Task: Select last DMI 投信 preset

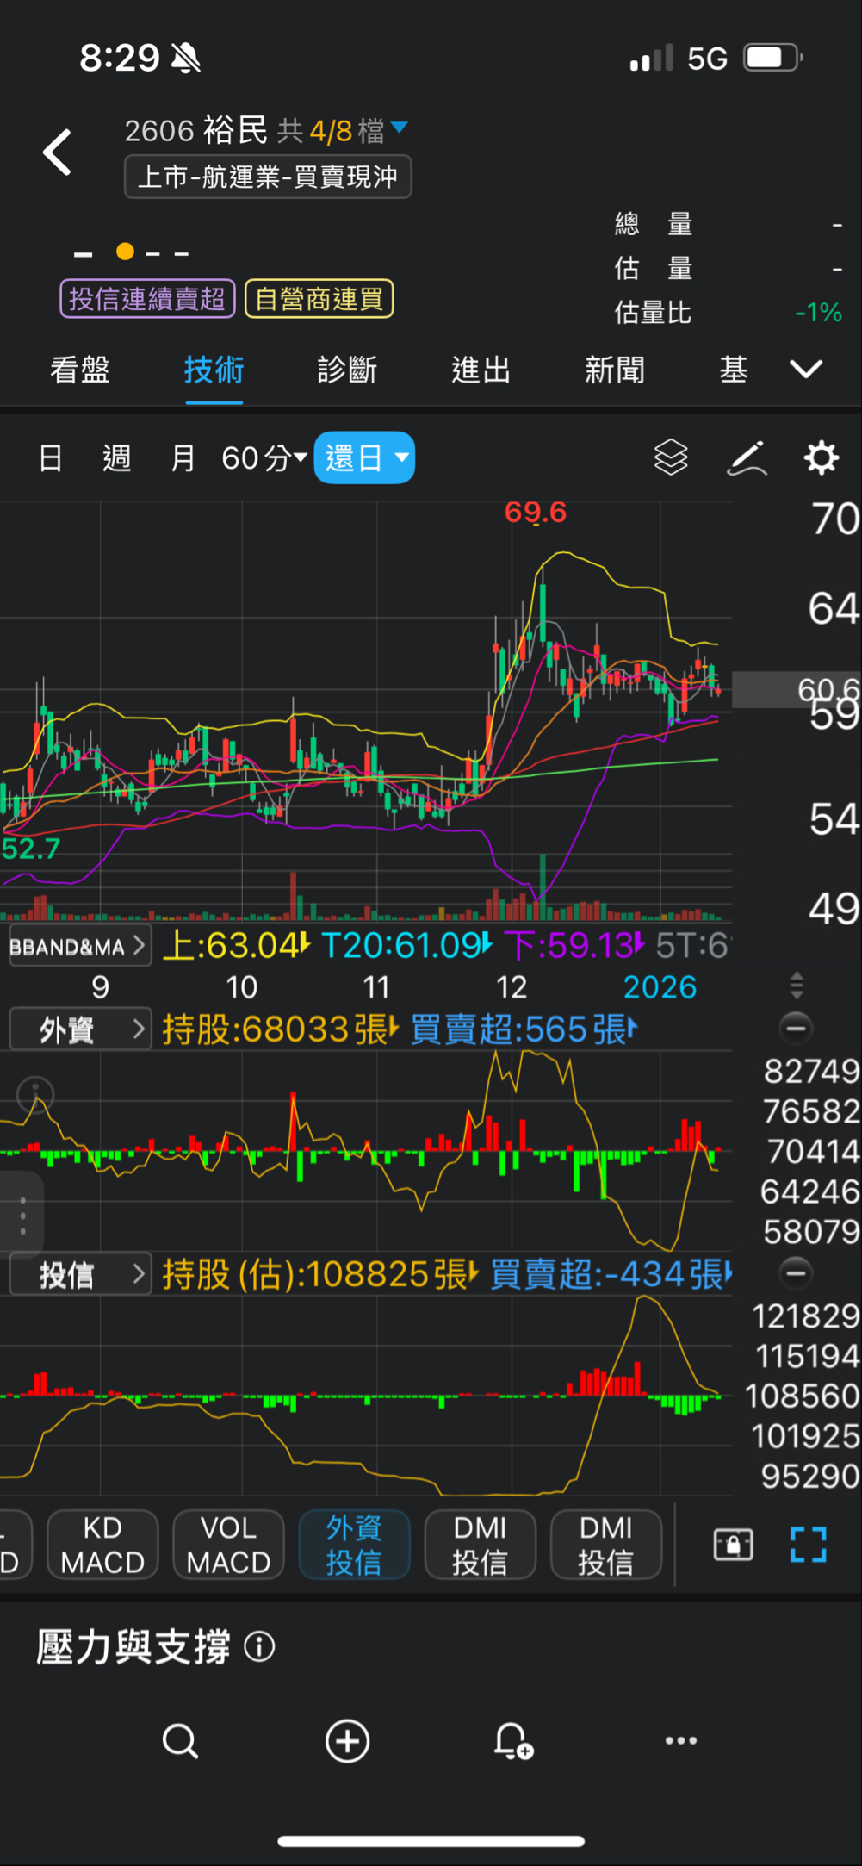Action: [x=606, y=1545]
